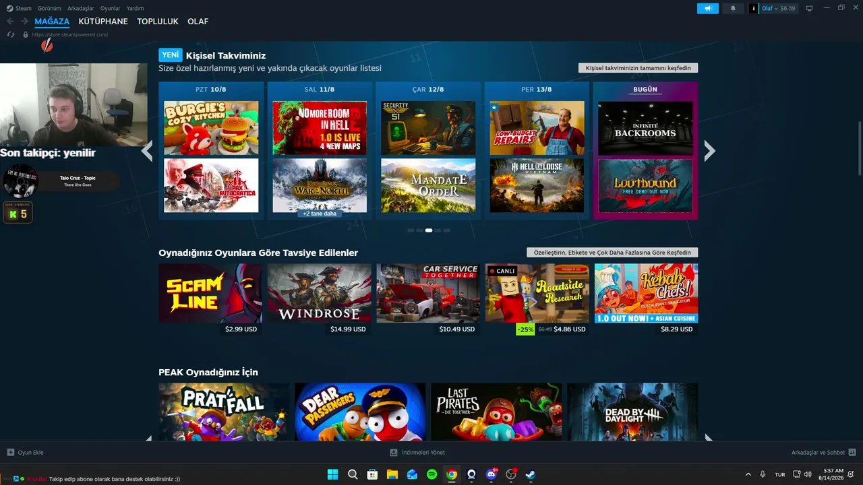The image size is (863, 485).
Task: Click the -25% discount badge
Action: [x=525, y=329]
